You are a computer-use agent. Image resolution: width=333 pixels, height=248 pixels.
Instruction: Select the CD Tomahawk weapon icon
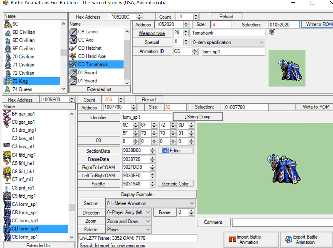73,64
